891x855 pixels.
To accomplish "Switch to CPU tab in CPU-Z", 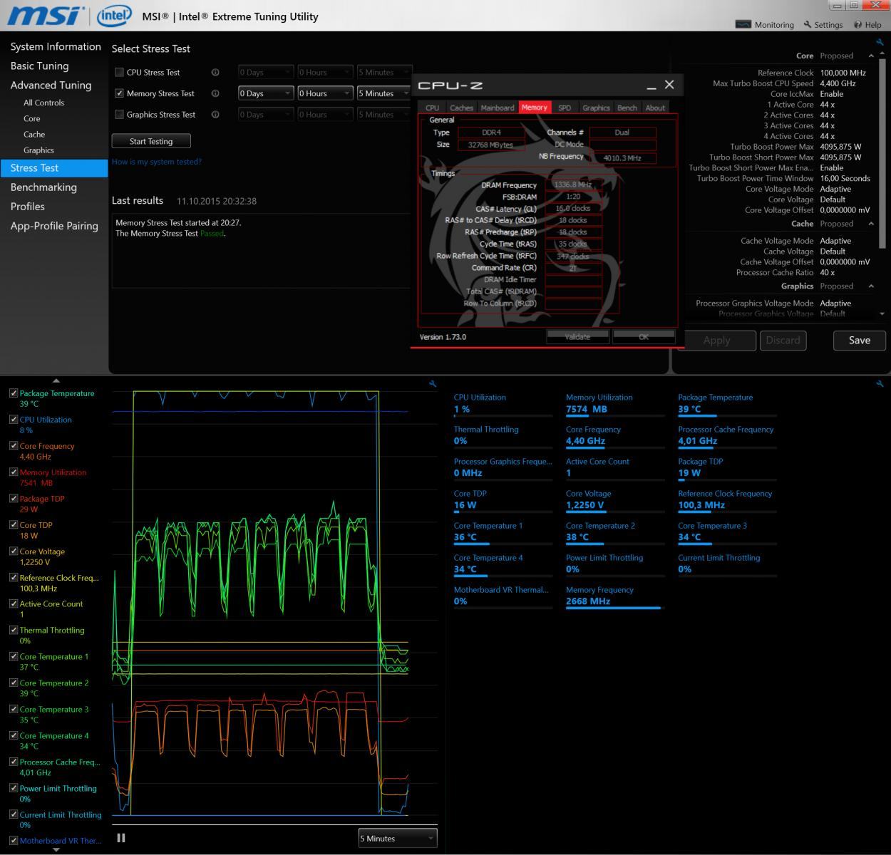I will point(432,108).
